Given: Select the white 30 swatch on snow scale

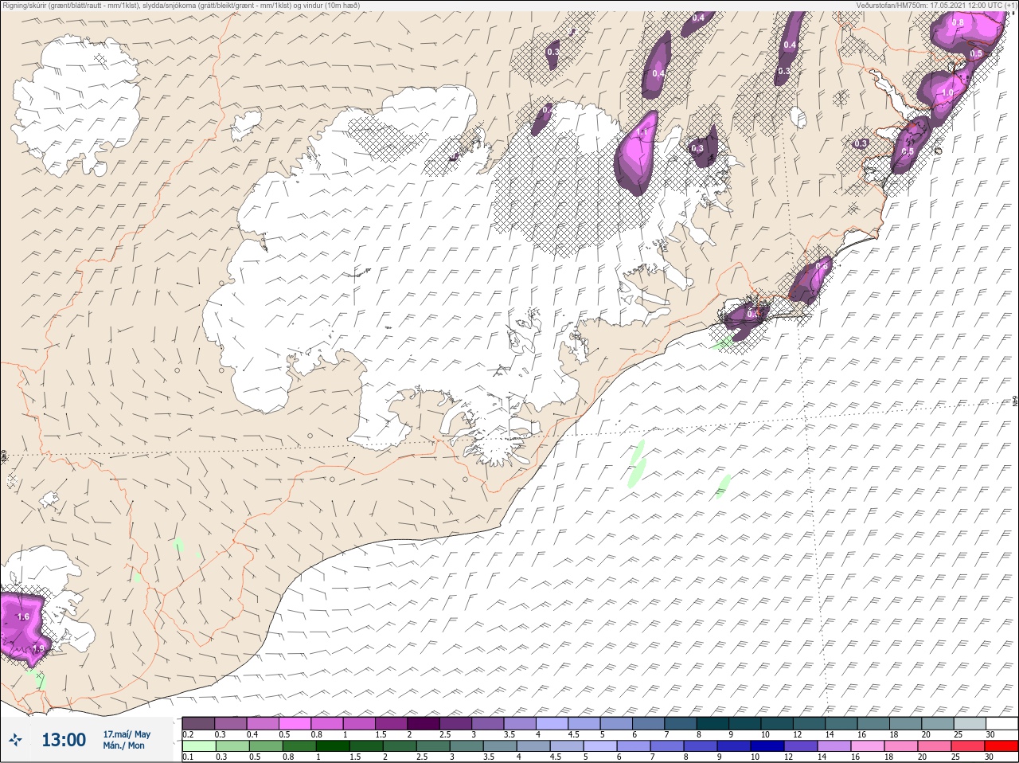Looking at the screenshot, I should pyautogui.click(x=1003, y=723).
